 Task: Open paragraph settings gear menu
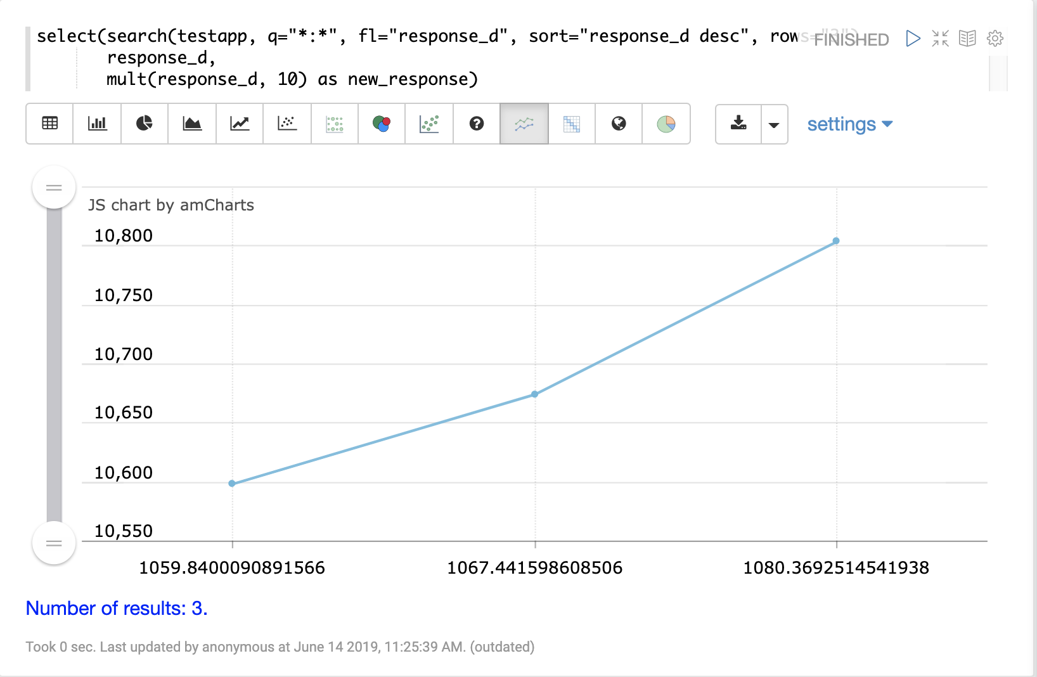[x=995, y=39]
